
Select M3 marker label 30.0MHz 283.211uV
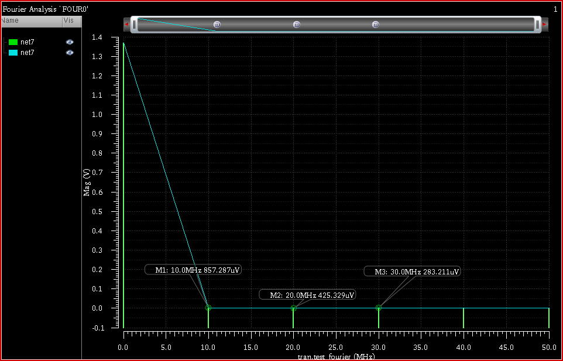pos(412,271)
